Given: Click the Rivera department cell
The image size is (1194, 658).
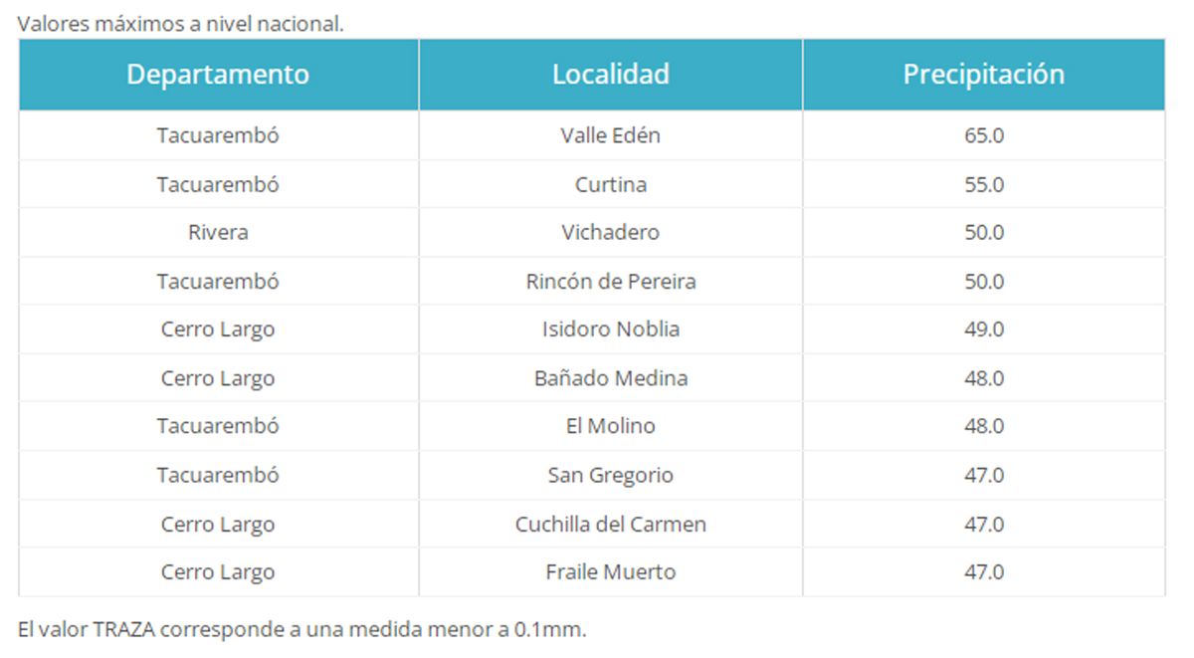Looking at the screenshot, I should coord(218,233).
